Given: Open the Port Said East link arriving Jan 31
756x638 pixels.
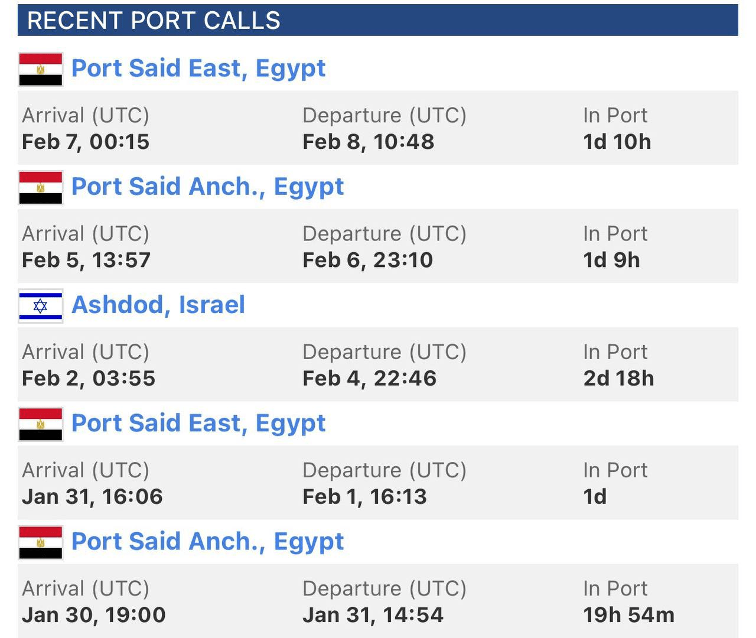Looking at the screenshot, I should coord(198,423).
